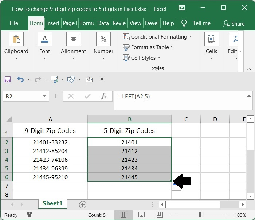The width and height of the screenshot is (255, 220).
Task: Add a new sheet with plus icon
Action: pos(83,204)
